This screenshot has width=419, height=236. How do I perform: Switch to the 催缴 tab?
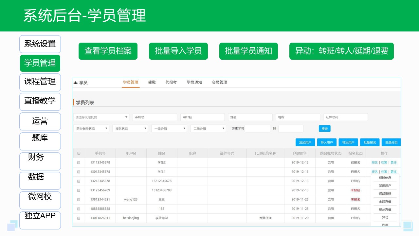tap(152, 82)
